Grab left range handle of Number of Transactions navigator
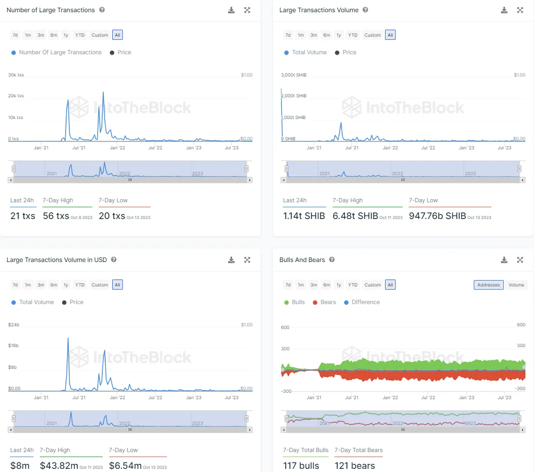Screen dimensions: 534x472 click(14, 169)
